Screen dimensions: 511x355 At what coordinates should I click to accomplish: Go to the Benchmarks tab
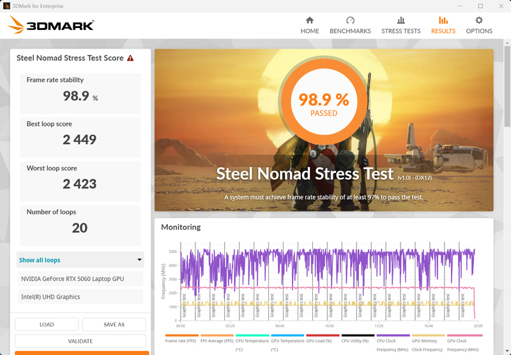[350, 26]
